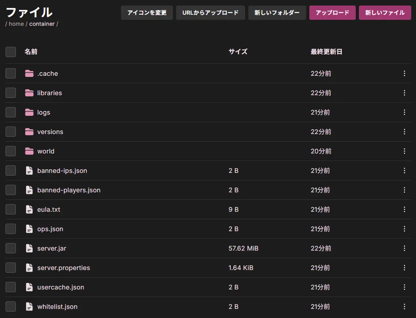Tick the eula.txt checkbox

coord(11,209)
